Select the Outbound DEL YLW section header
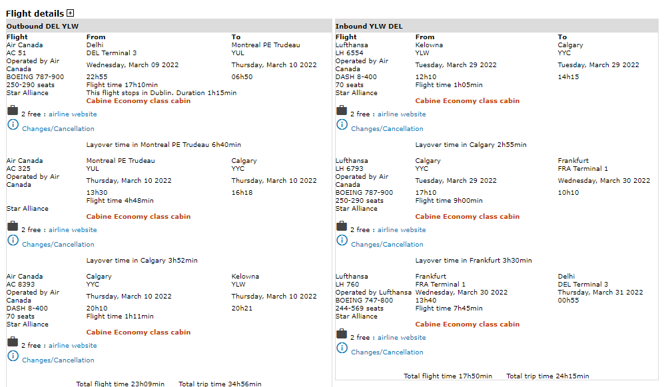668x387 pixels. (x=43, y=27)
